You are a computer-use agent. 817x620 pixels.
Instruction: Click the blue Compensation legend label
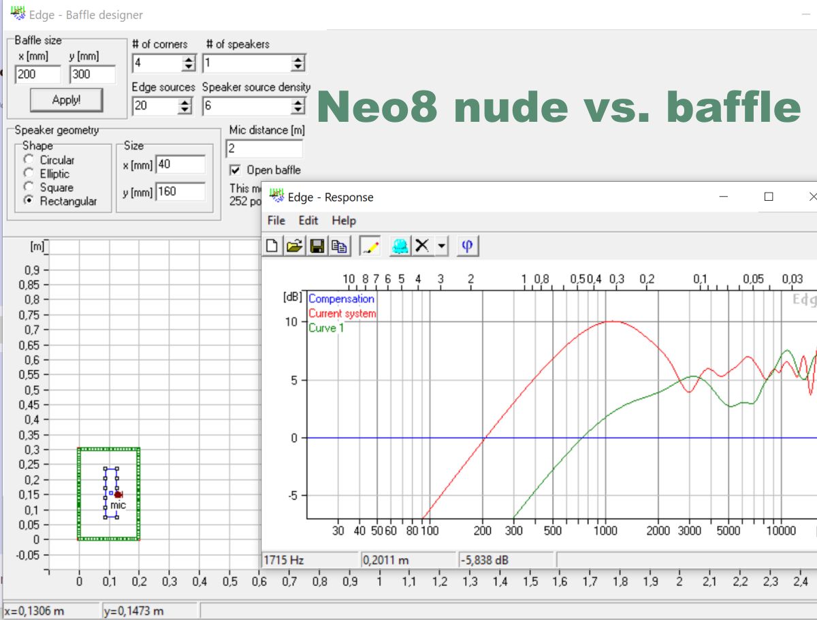[341, 299]
